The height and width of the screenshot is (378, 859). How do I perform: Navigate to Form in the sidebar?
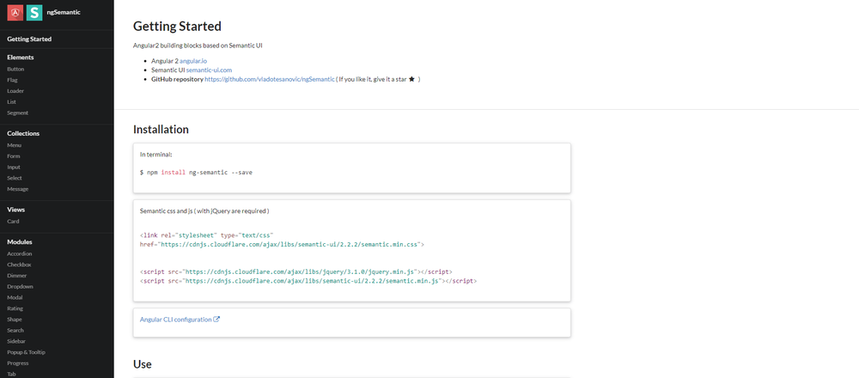coord(14,156)
